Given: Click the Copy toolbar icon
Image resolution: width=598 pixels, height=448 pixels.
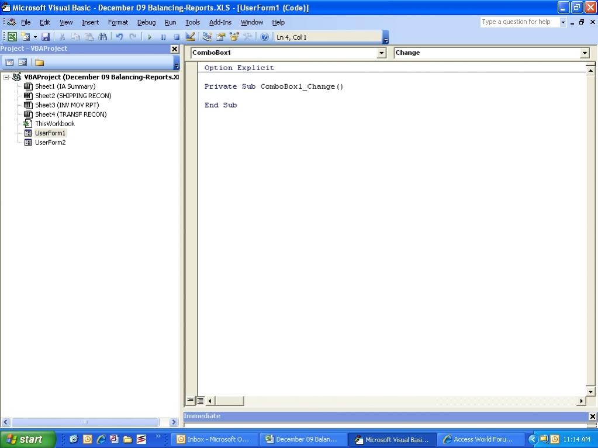Looking at the screenshot, I should (x=75, y=37).
